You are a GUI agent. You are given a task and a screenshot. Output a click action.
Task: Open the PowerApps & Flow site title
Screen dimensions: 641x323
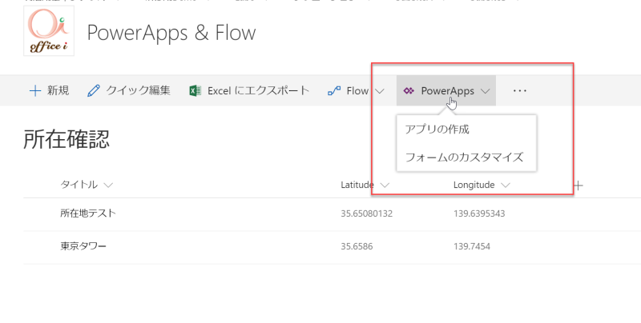[x=171, y=33]
